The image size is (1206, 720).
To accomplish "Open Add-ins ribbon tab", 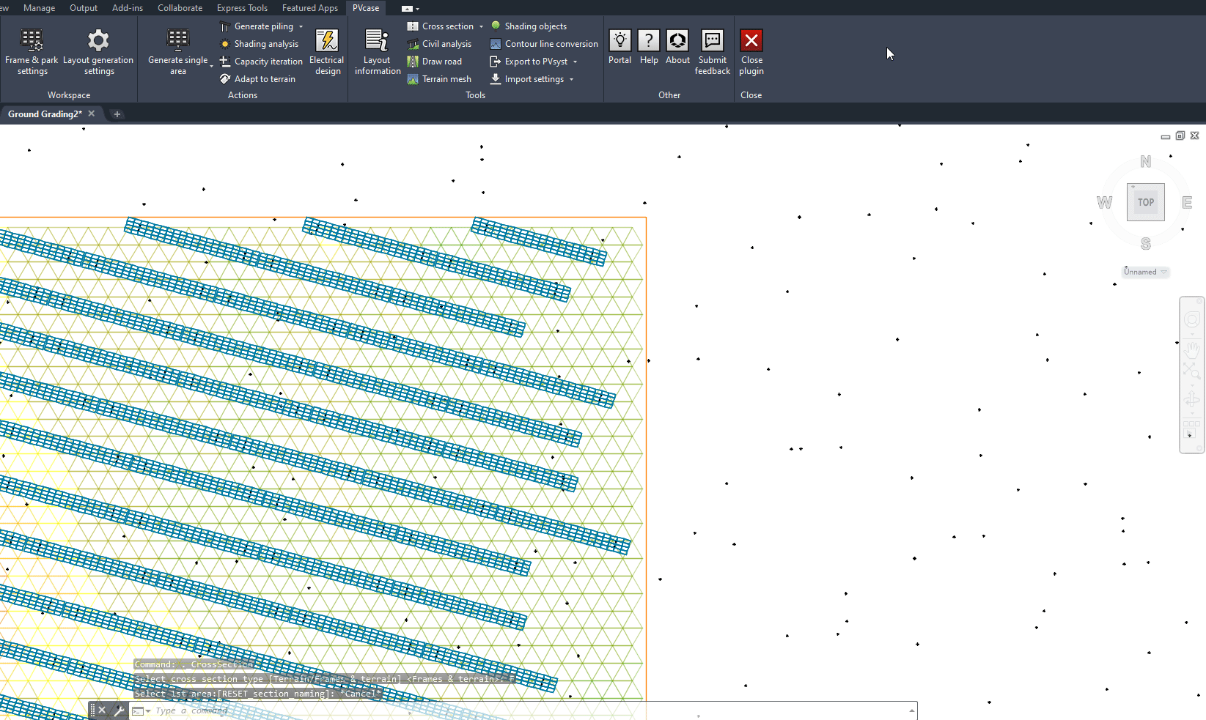I will [x=128, y=8].
